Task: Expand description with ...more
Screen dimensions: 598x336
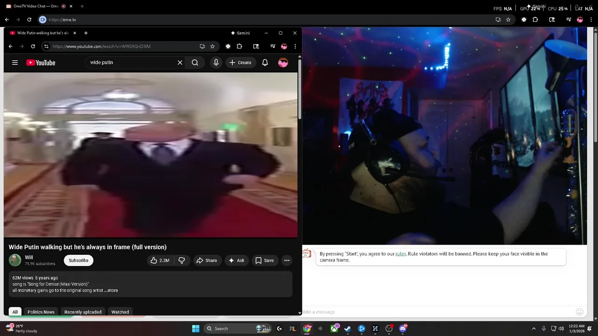Action: click(111, 290)
